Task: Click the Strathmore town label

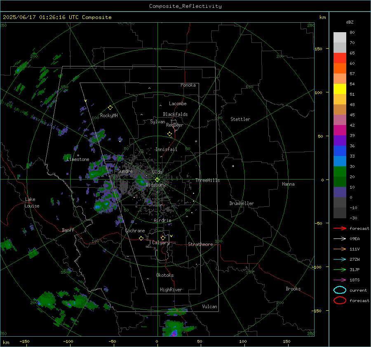Action: 200,244
